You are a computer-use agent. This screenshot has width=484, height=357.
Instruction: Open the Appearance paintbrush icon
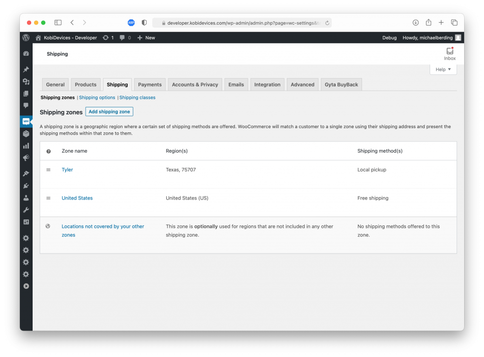pos(26,174)
